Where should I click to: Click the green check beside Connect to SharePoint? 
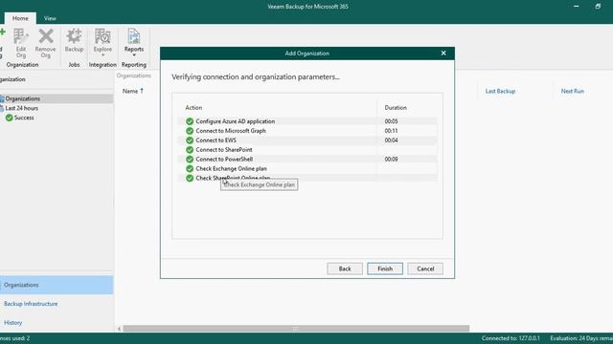(x=190, y=149)
